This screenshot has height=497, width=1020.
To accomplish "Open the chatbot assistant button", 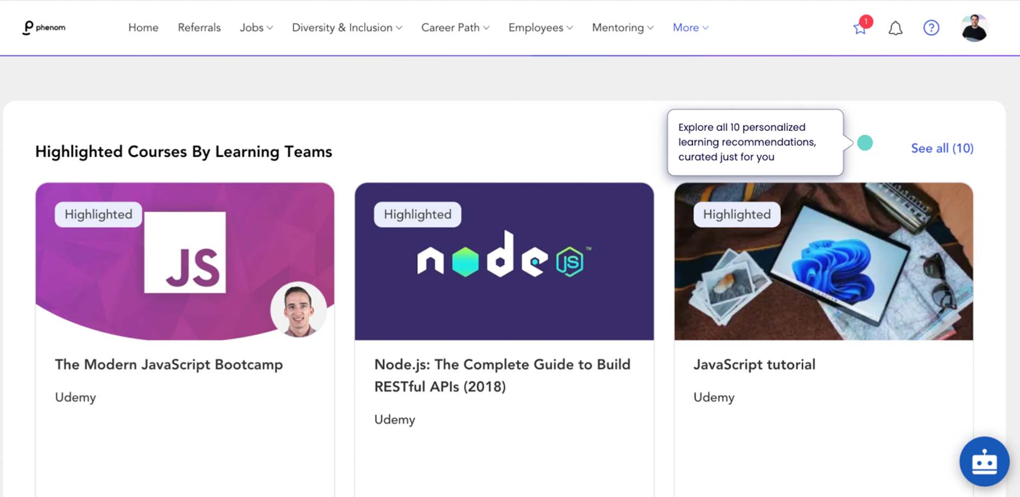I will click(x=984, y=462).
